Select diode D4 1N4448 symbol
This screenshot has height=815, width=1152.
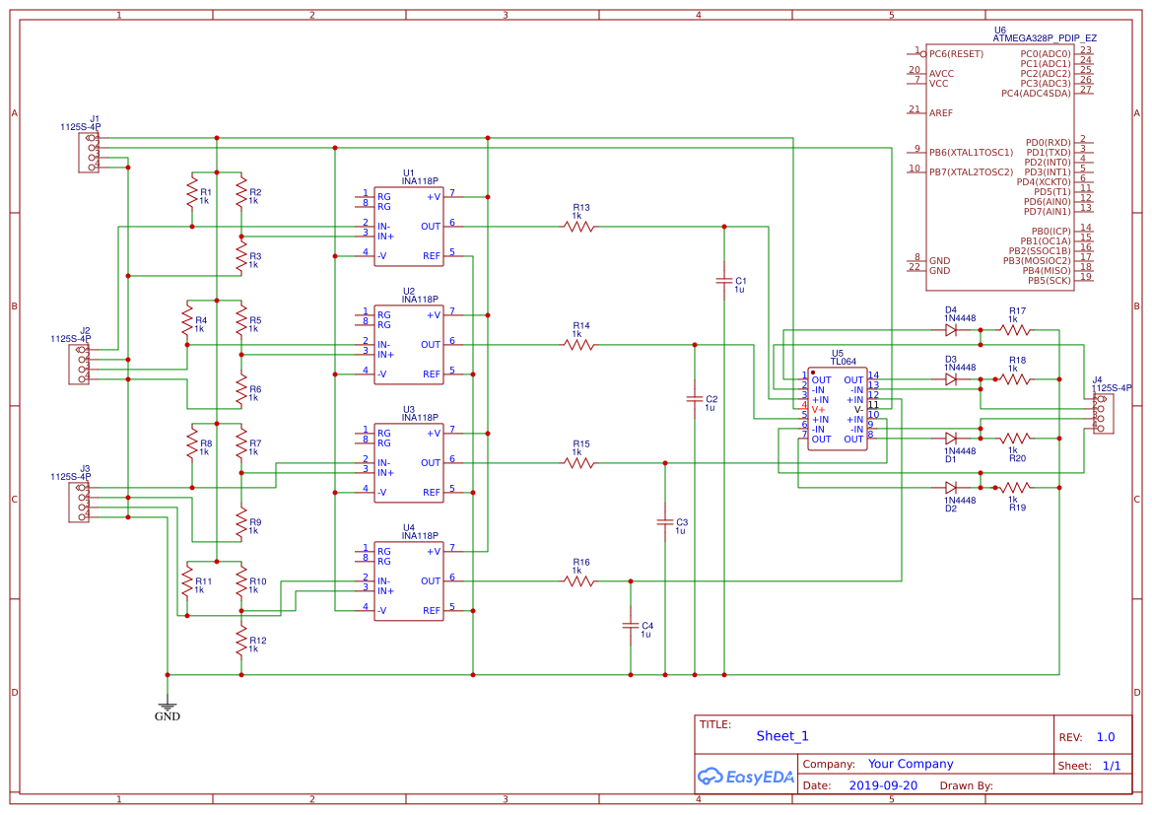951,330
